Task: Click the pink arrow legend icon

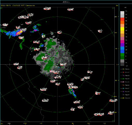Action: pos(122,82)
